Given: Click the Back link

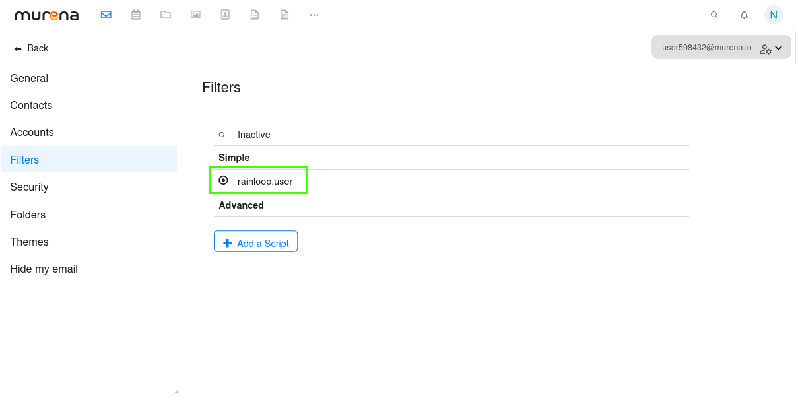Looking at the screenshot, I should coord(30,48).
